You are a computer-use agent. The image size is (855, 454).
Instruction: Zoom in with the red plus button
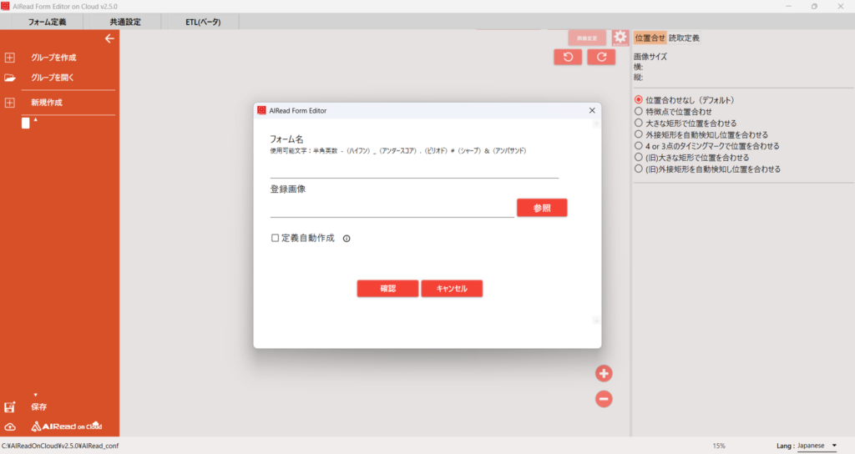pos(604,373)
